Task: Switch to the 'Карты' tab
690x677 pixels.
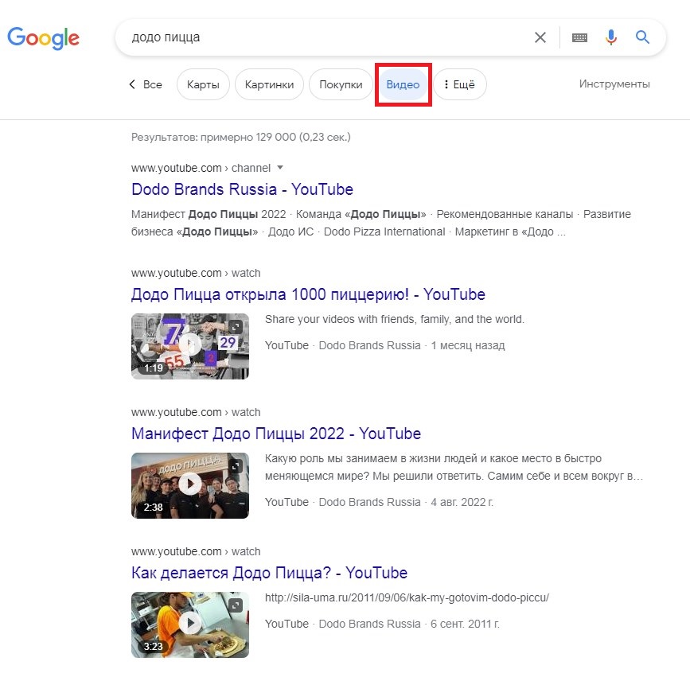Action: pyautogui.click(x=203, y=84)
